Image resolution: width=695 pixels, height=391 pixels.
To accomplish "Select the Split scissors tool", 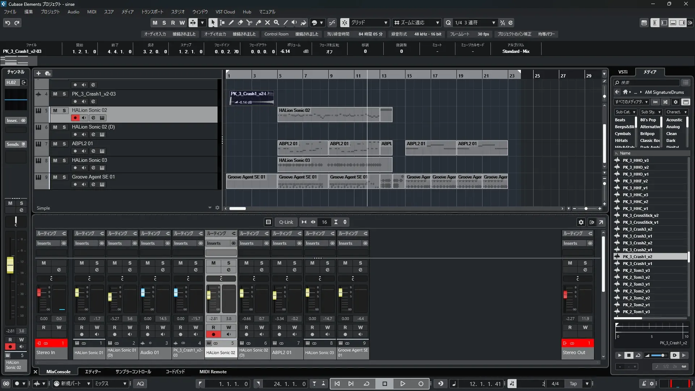I will [x=249, y=22].
